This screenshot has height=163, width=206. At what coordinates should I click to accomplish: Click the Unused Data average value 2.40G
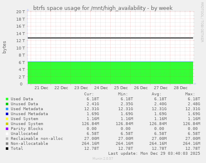coord(160,104)
